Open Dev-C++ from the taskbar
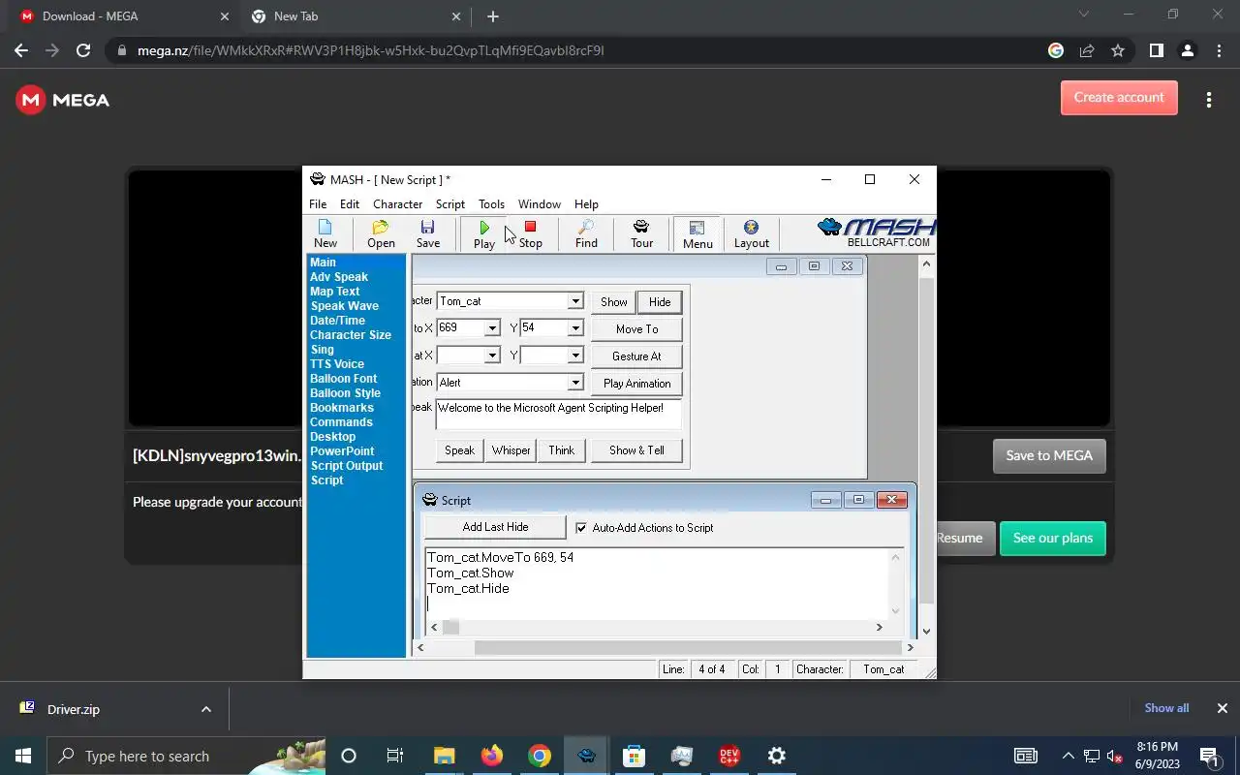Viewport: 1240px width, 775px height. click(x=728, y=756)
